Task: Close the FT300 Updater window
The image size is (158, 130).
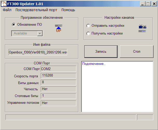Action: (154, 4)
